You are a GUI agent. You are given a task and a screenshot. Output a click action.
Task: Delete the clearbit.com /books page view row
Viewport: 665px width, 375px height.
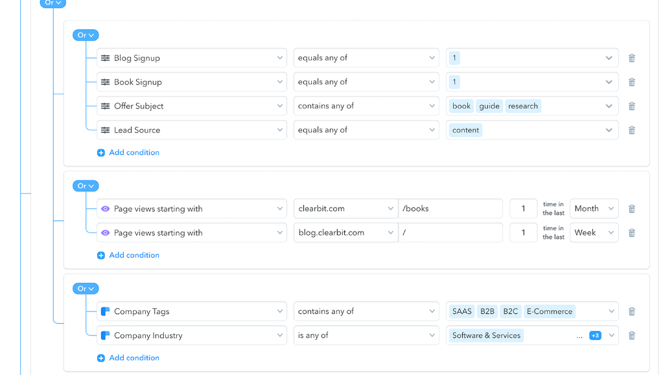(631, 209)
